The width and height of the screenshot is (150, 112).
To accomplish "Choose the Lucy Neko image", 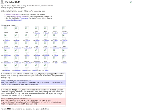I will coord(37,66).
